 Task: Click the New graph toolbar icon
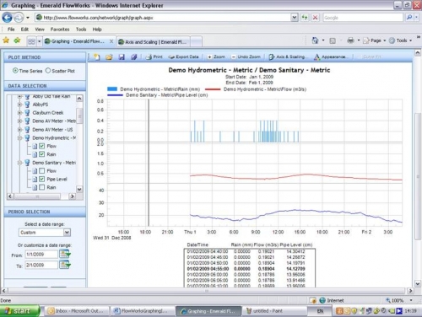tap(97, 57)
